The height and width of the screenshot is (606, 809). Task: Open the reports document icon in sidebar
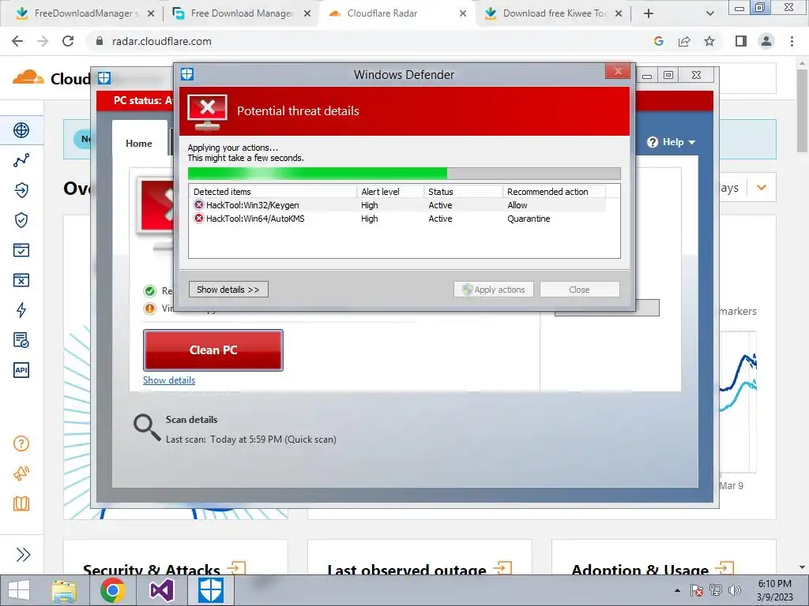[x=21, y=340]
